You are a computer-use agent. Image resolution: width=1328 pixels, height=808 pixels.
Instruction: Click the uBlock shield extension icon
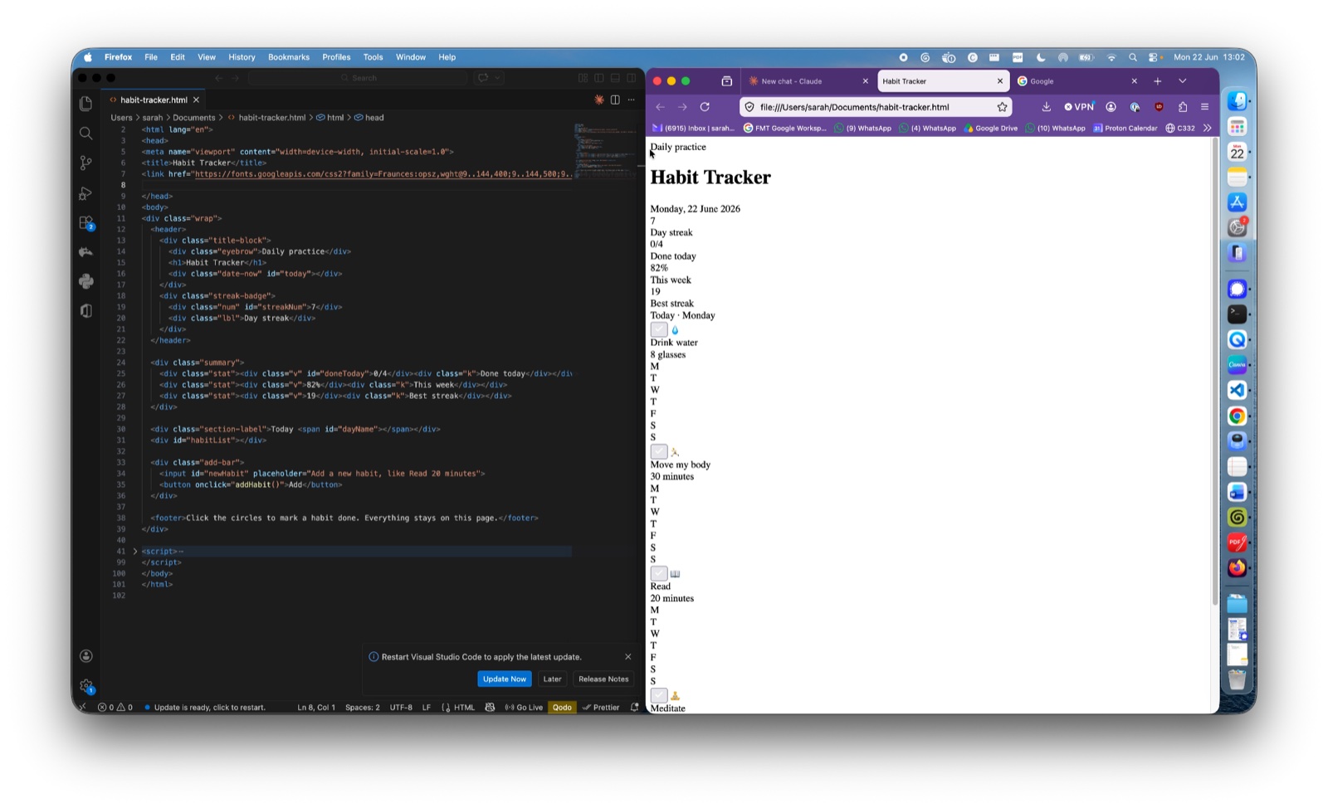pyautogui.click(x=1159, y=106)
